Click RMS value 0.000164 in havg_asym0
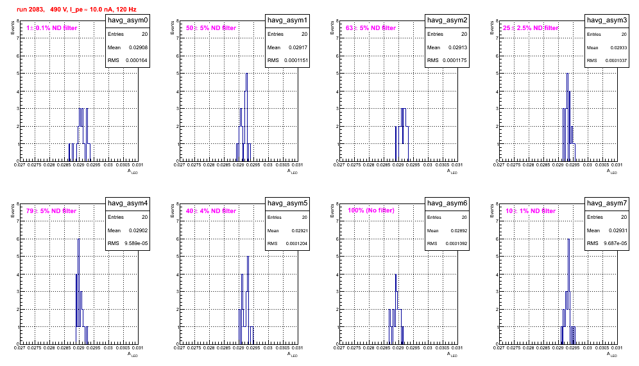Screen dimensions: 639x366 pos(137,61)
